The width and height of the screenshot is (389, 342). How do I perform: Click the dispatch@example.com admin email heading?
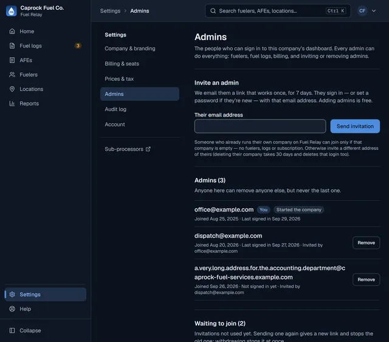pyautogui.click(x=229, y=236)
